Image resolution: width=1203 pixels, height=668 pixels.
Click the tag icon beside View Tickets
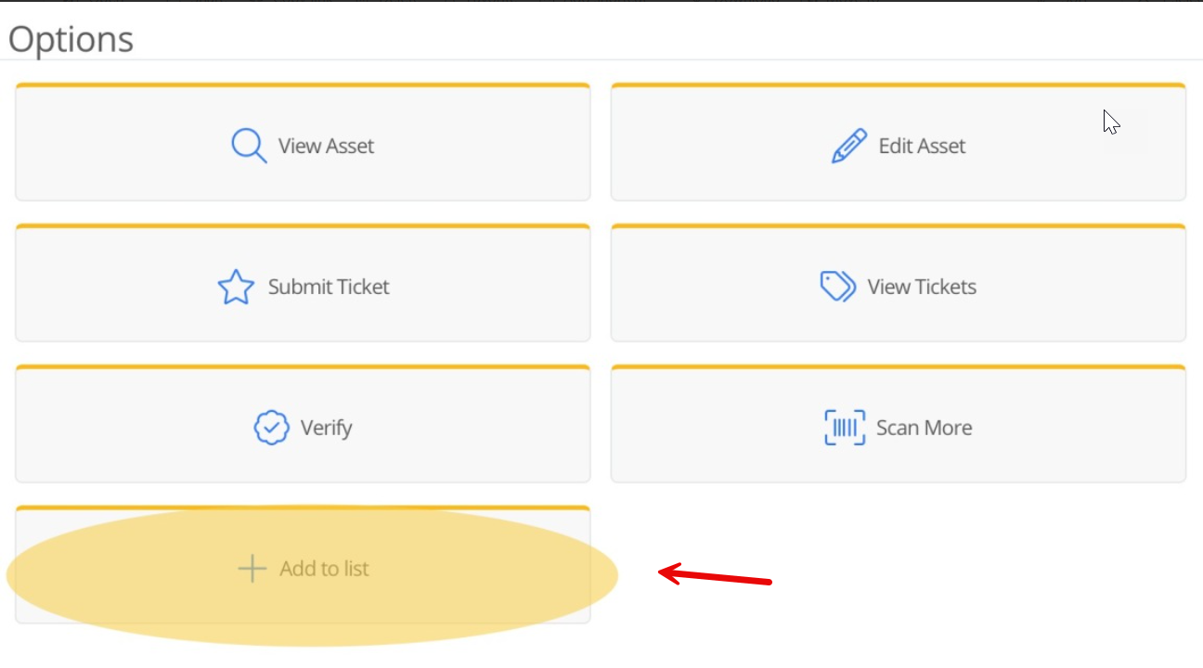837,287
